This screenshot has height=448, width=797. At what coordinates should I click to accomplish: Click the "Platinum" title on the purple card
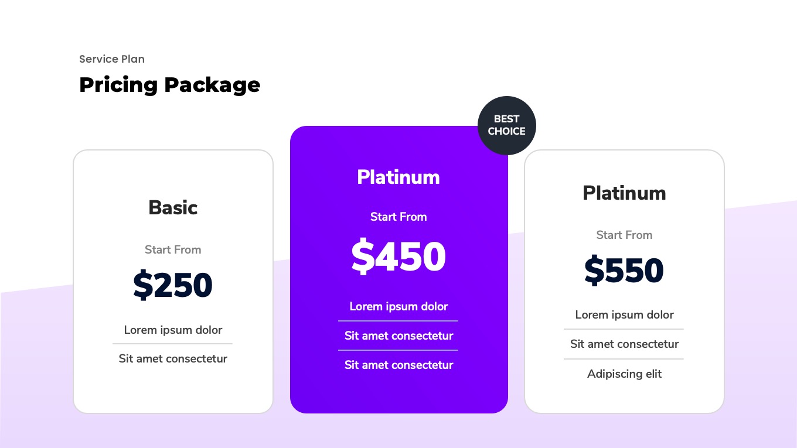398,177
